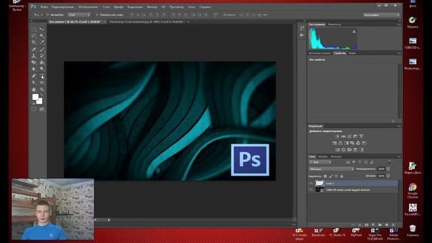This screenshot has width=432, height=243.
Task: Open the Фильтр menu
Action: (152, 7)
